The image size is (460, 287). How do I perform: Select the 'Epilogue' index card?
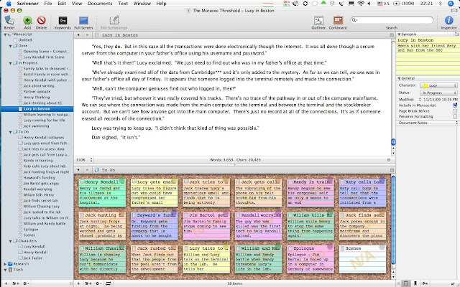click(x=310, y=259)
